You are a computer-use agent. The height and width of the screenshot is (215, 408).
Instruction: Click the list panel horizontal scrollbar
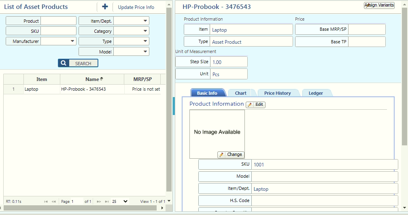tap(80, 208)
